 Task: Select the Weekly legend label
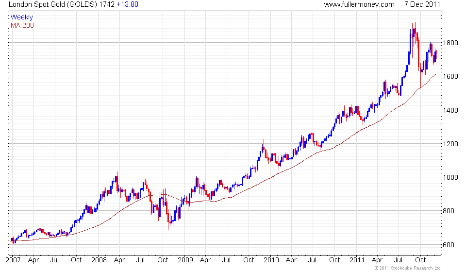[22, 17]
